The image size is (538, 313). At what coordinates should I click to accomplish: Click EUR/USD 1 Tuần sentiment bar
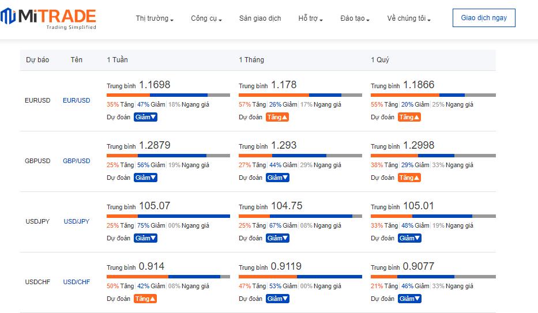(168, 95)
